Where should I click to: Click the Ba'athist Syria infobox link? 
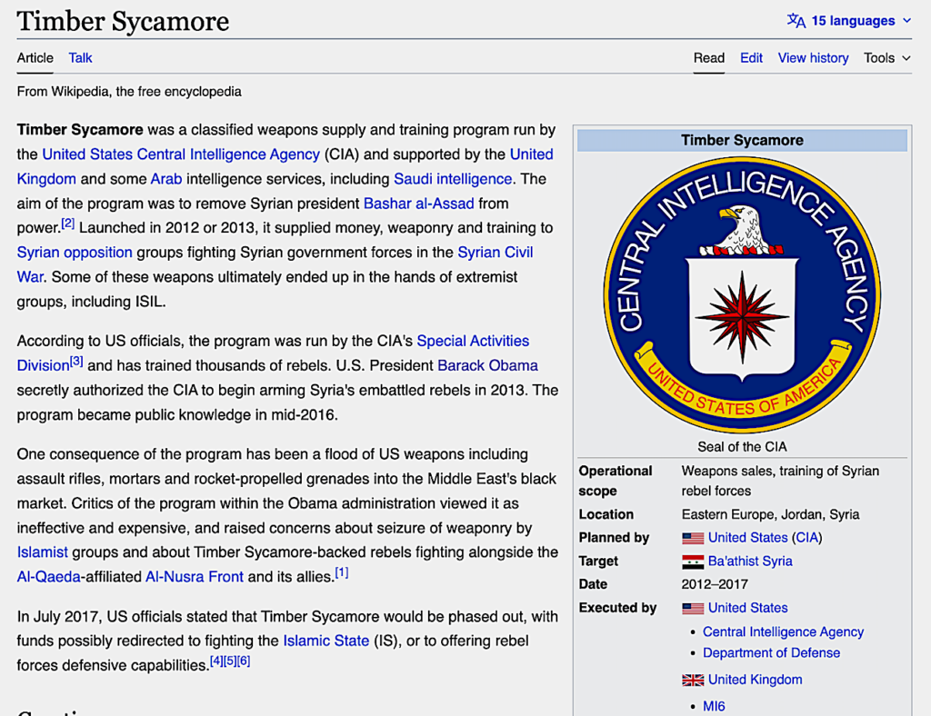[x=750, y=562]
